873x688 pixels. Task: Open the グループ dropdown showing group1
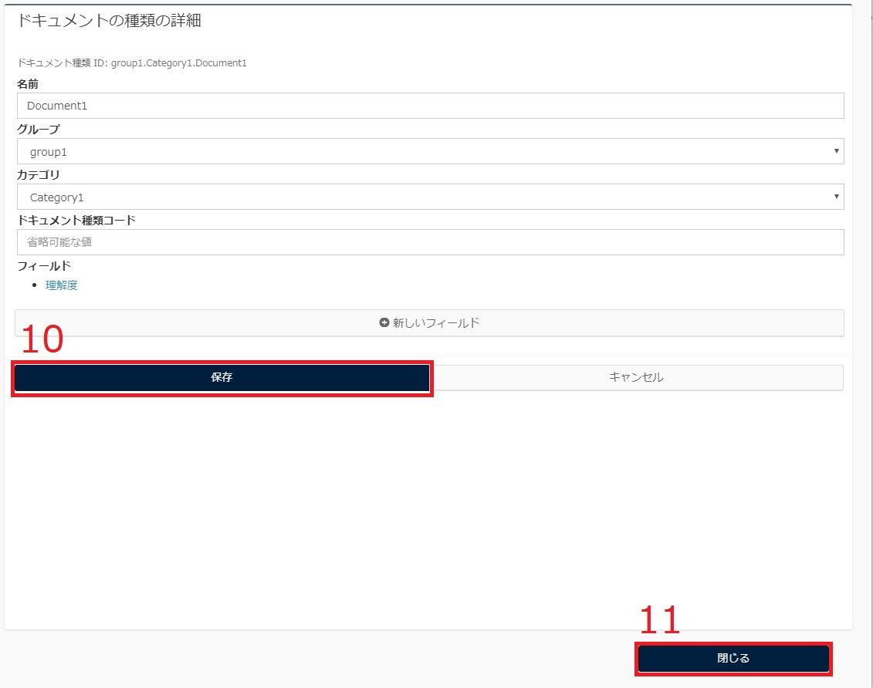click(431, 151)
